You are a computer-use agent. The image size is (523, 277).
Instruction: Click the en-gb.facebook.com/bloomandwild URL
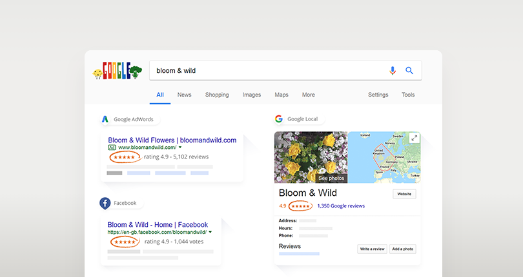click(x=157, y=232)
